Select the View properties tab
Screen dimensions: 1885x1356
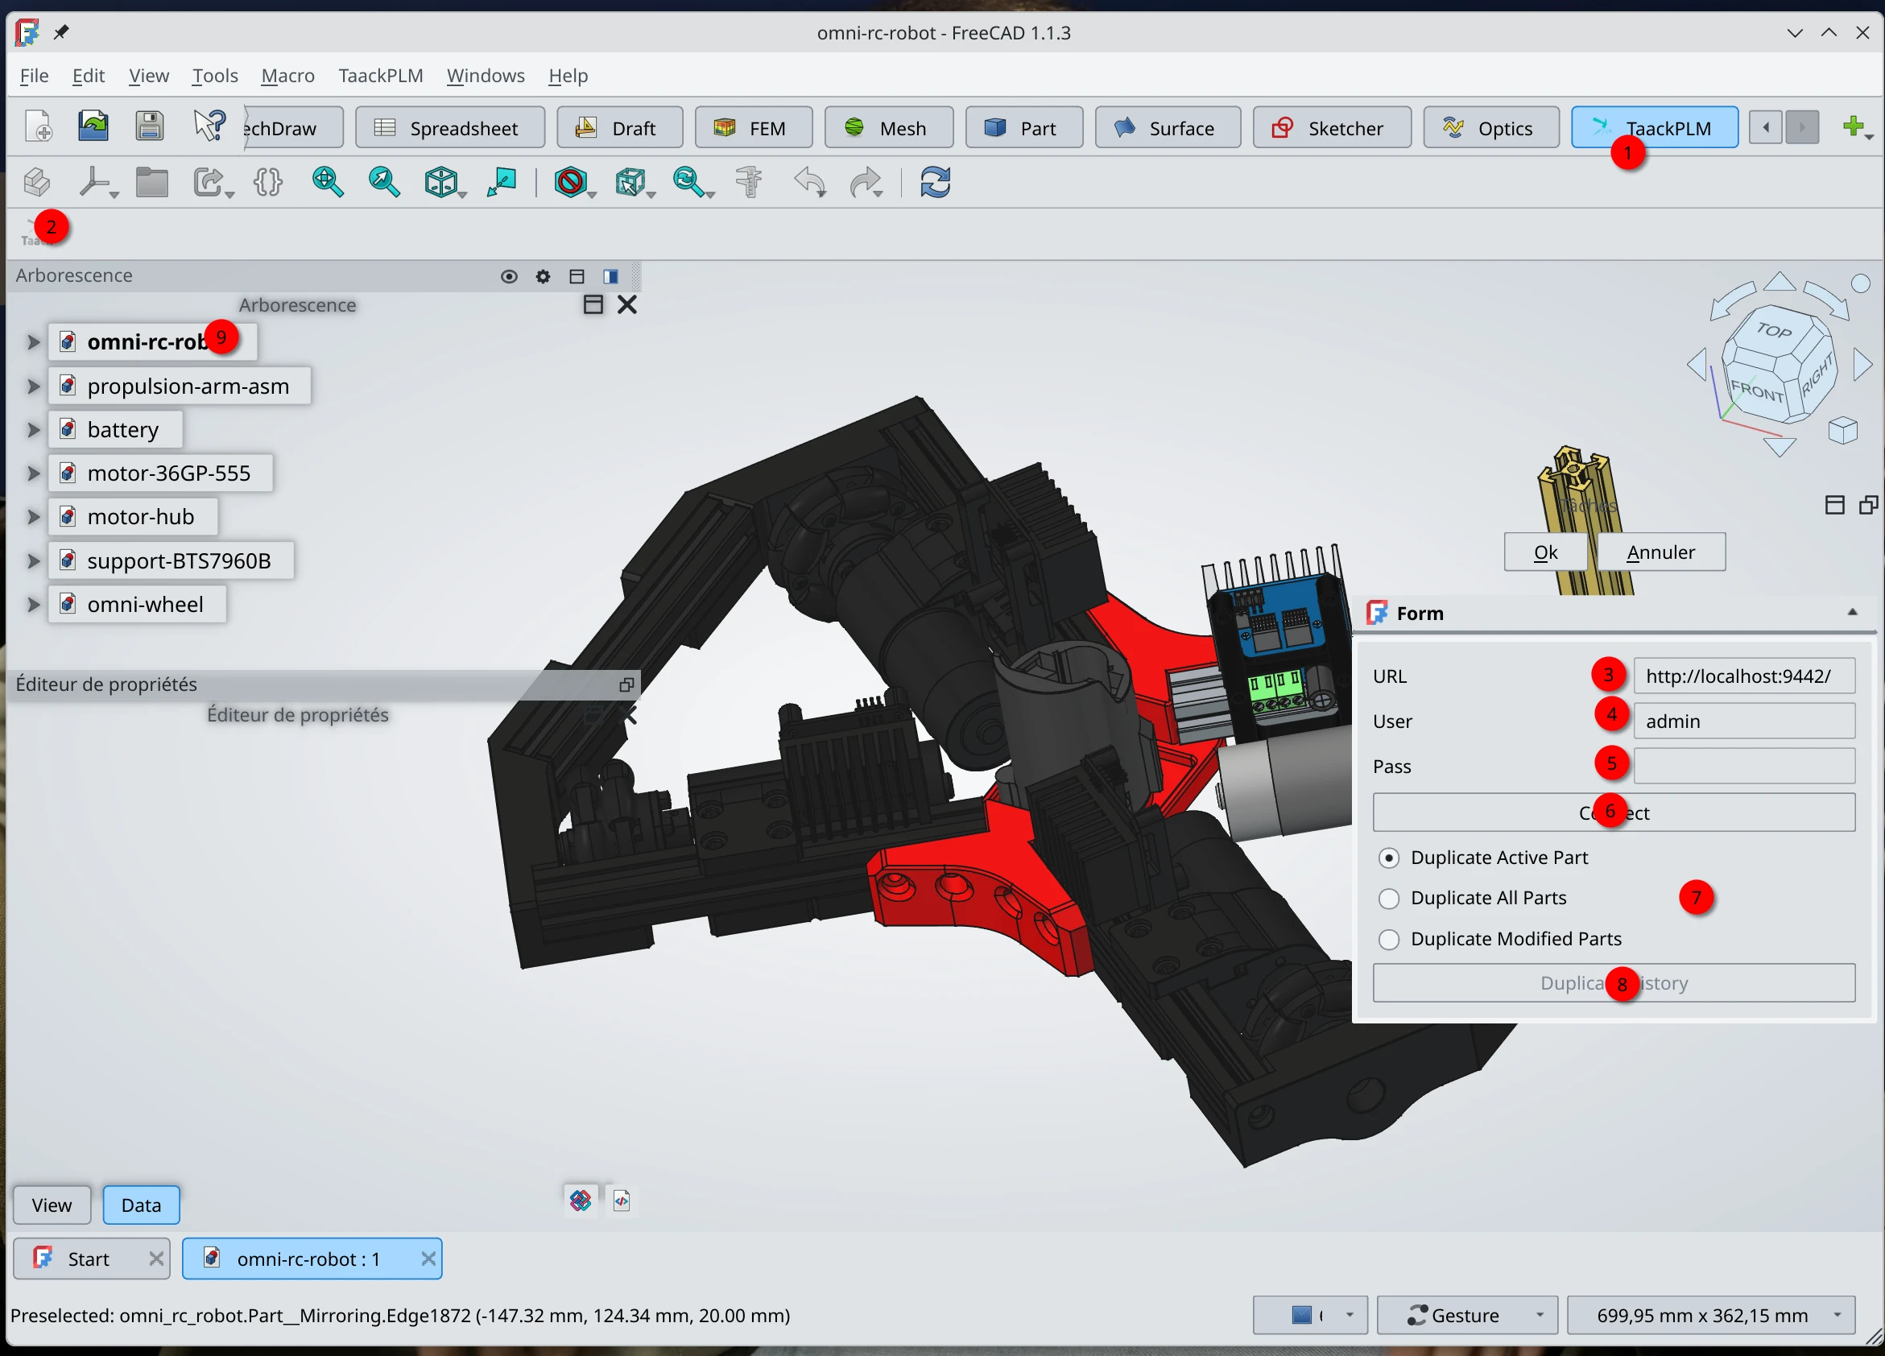pos(52,1205)
